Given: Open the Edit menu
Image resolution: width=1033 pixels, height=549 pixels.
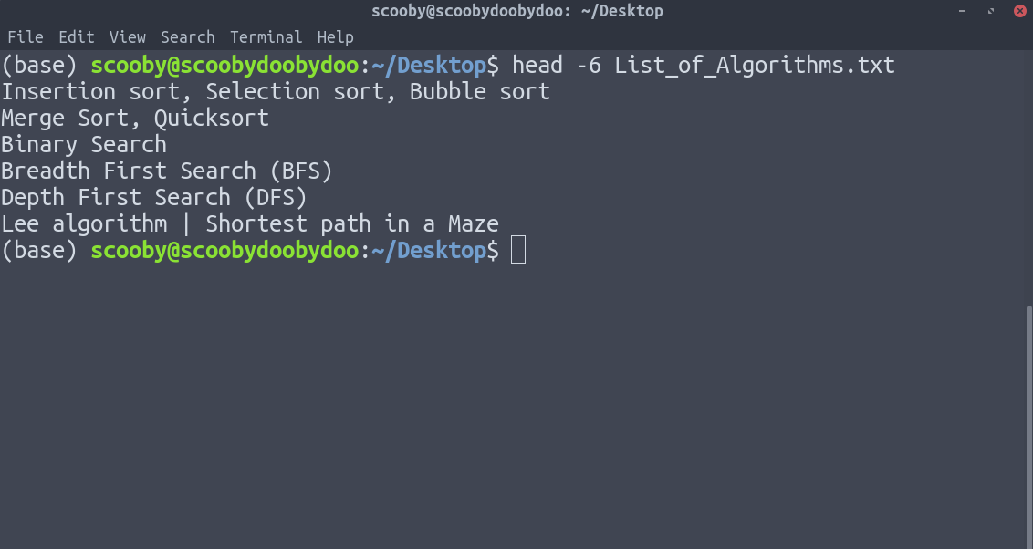Looking at the screenshot, I should (77, 36).
